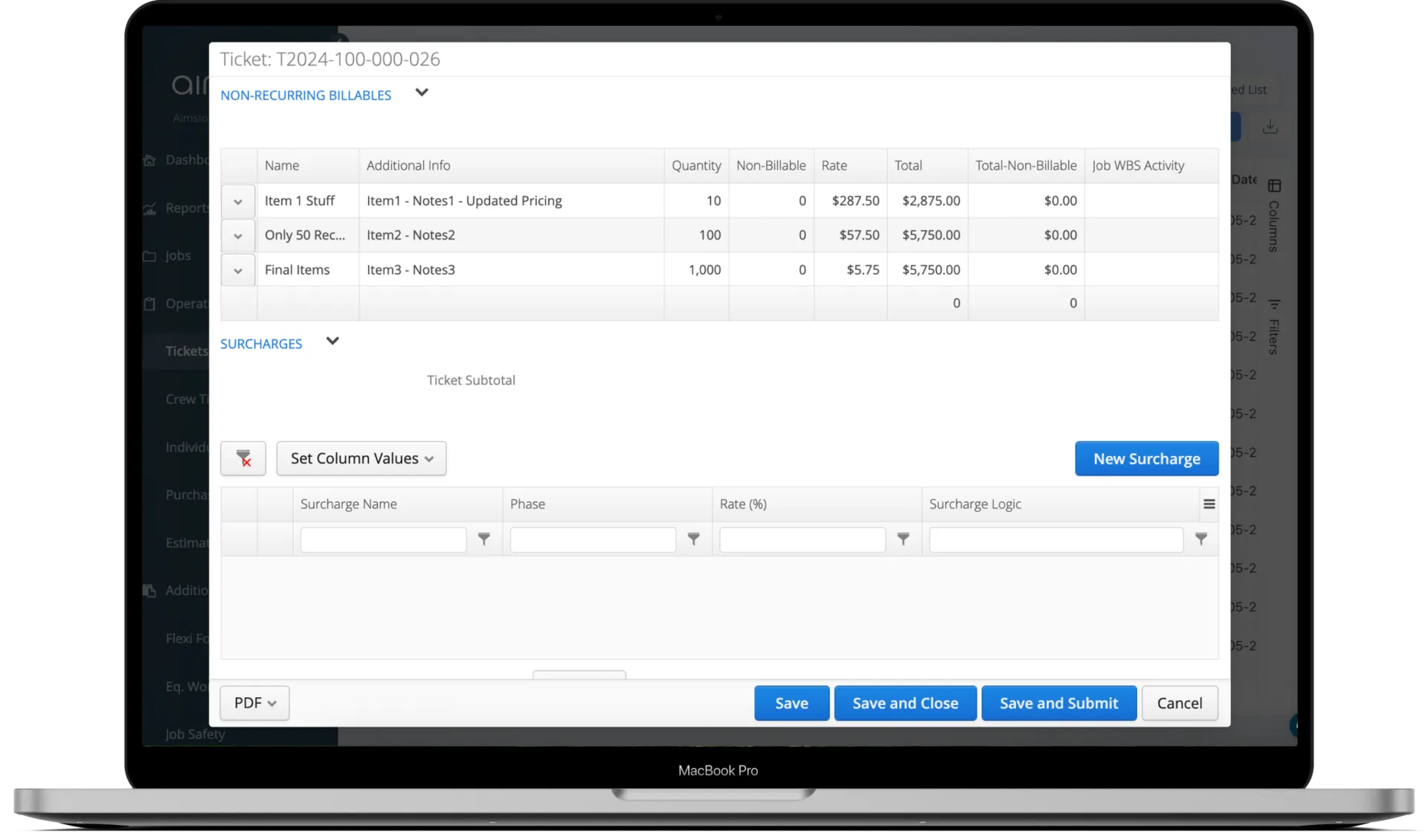
Task: Open the Filters side panel
Action: pos(1274,327)
